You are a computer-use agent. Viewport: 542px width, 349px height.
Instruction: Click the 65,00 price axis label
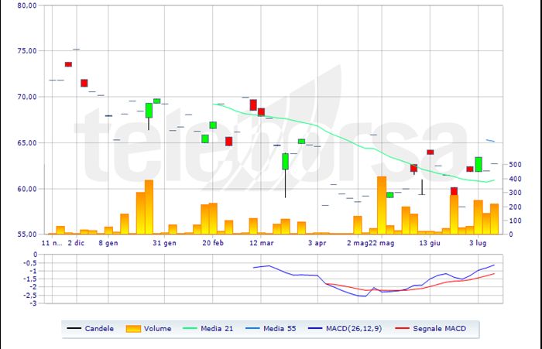(27, 143)
